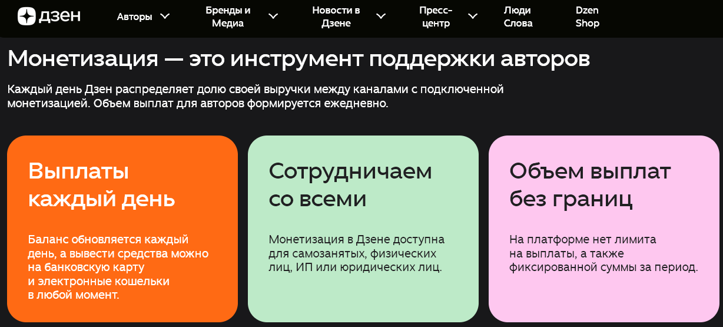This screenshot has height=327, width=723.
Task: Open the Дзен logo home link
Action: 49,16
